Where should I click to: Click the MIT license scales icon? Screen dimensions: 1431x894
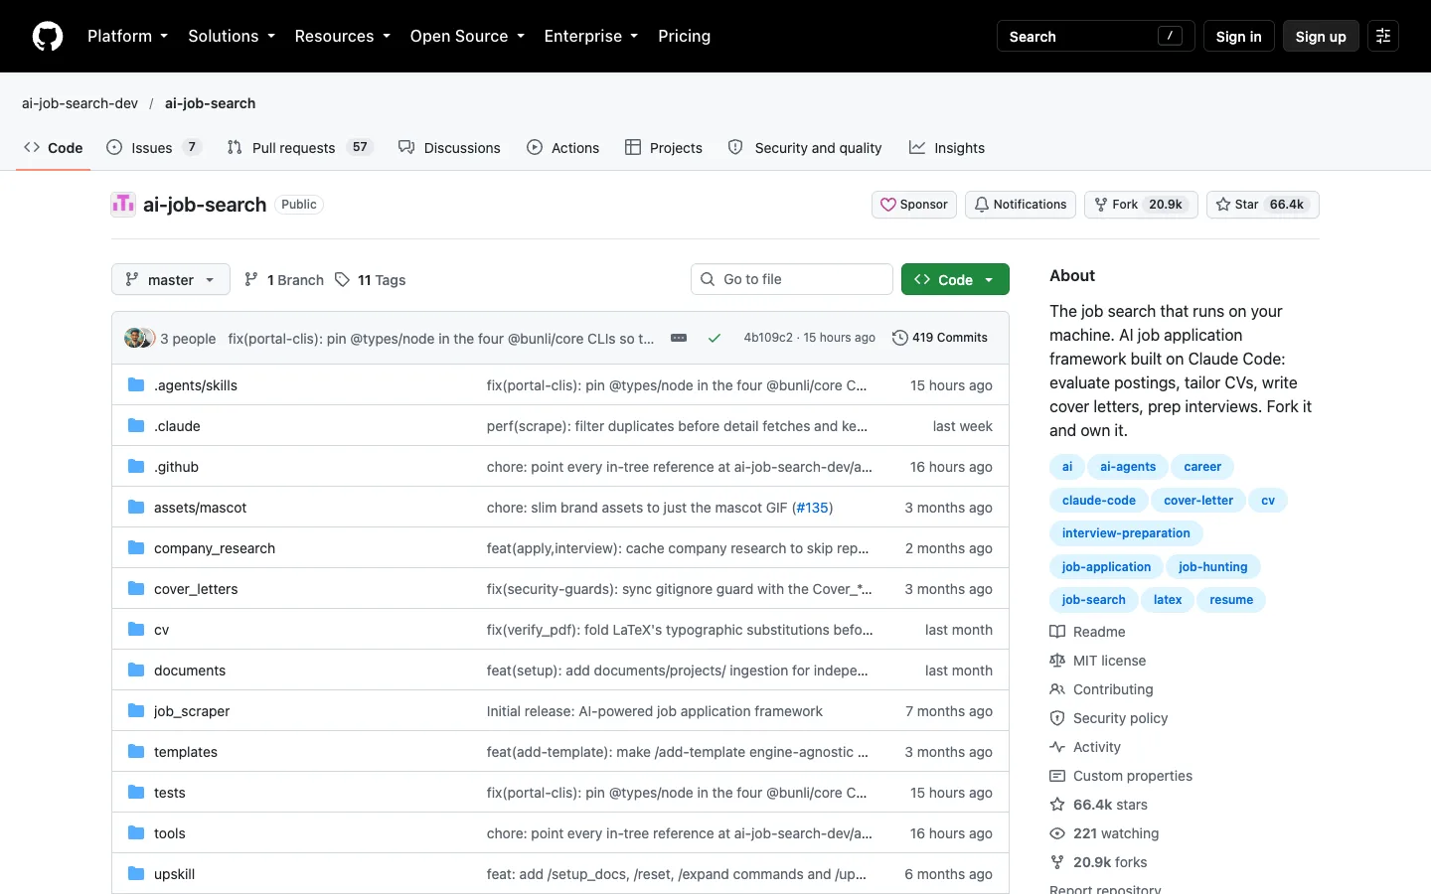pyautogui.click(x=1057, y=661)
